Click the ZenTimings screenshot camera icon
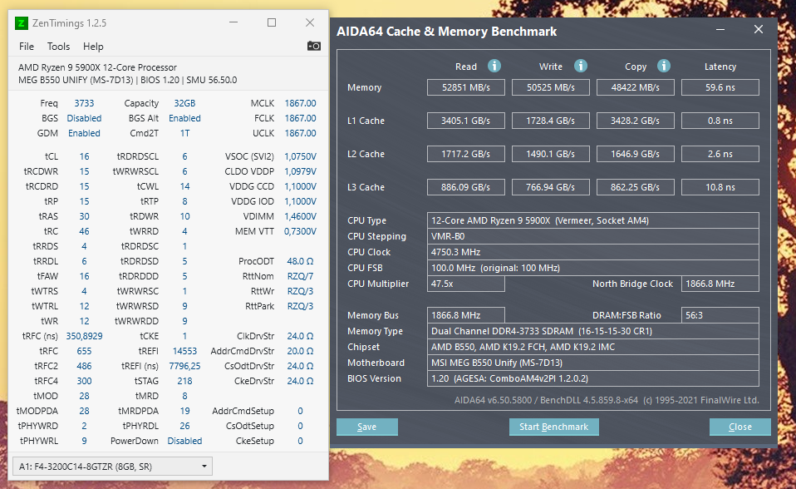796x489 pixels. tap(314, 47)
